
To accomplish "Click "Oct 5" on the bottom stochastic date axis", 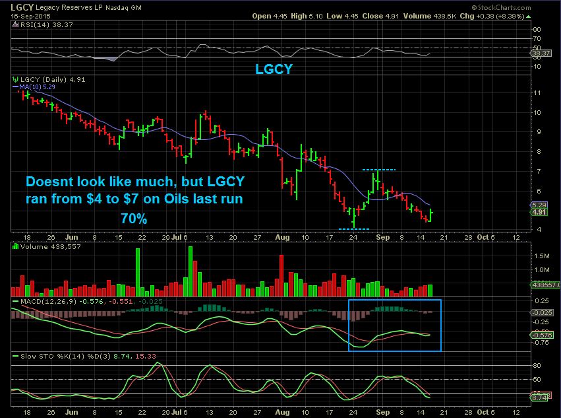I will click(x=487, y=412).
